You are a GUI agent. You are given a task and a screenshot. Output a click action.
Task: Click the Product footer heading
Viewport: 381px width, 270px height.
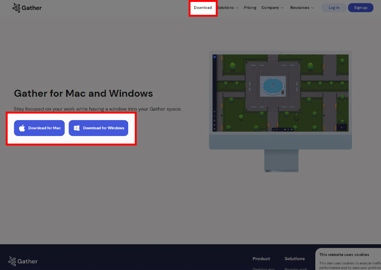[261, 259]
